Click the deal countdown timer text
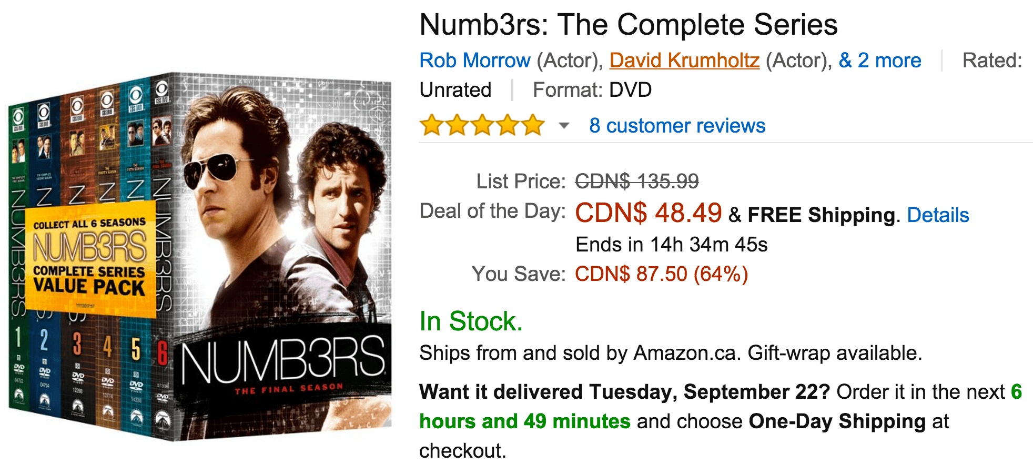Screen dimensions: 1033x464 (x=672, y=244)
